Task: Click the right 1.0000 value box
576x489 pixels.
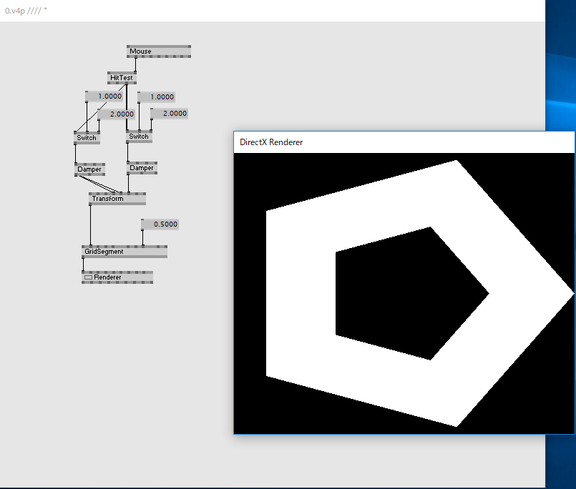Action: pyautogui.click(x=157, y=97)
